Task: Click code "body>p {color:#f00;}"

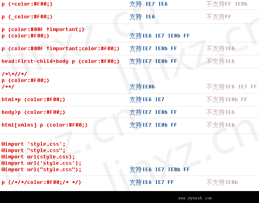Action: [34, 112]
